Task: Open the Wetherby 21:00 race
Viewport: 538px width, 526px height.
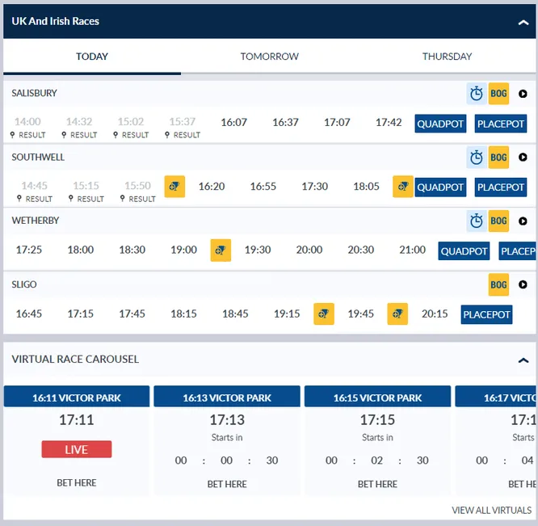Action: click(413, 250)
